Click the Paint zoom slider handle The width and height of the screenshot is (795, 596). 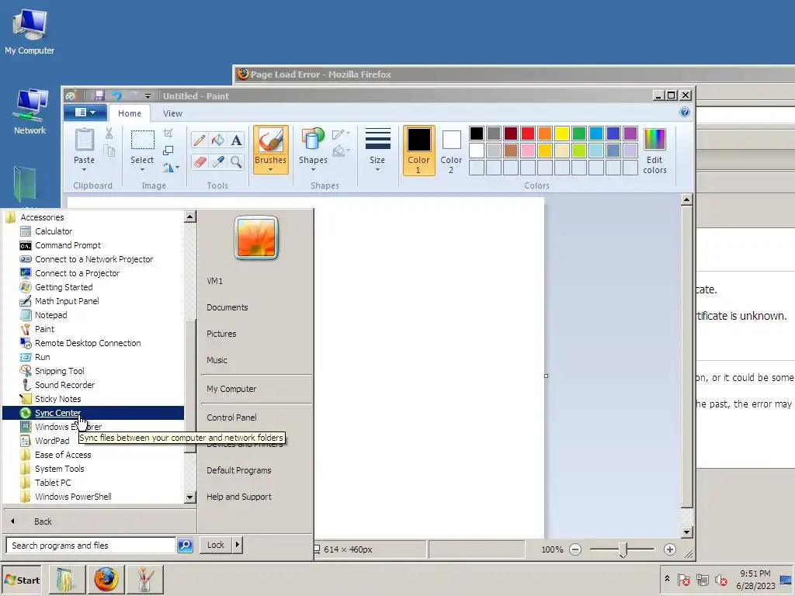pos(623,549)
